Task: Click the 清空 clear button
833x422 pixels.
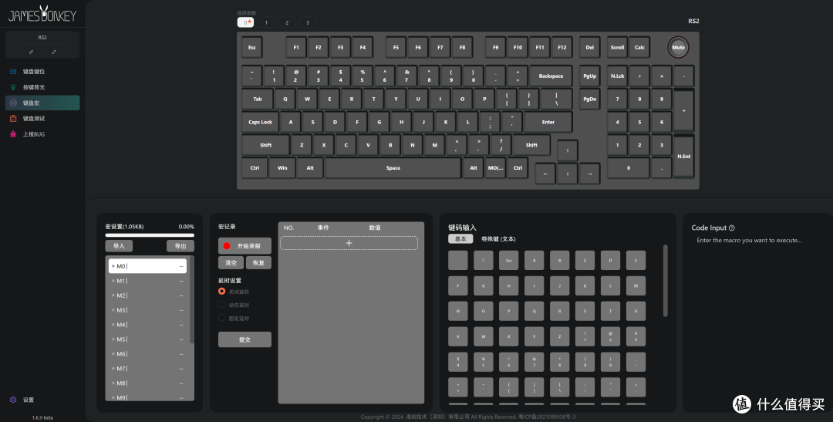Action: (231, 262)
